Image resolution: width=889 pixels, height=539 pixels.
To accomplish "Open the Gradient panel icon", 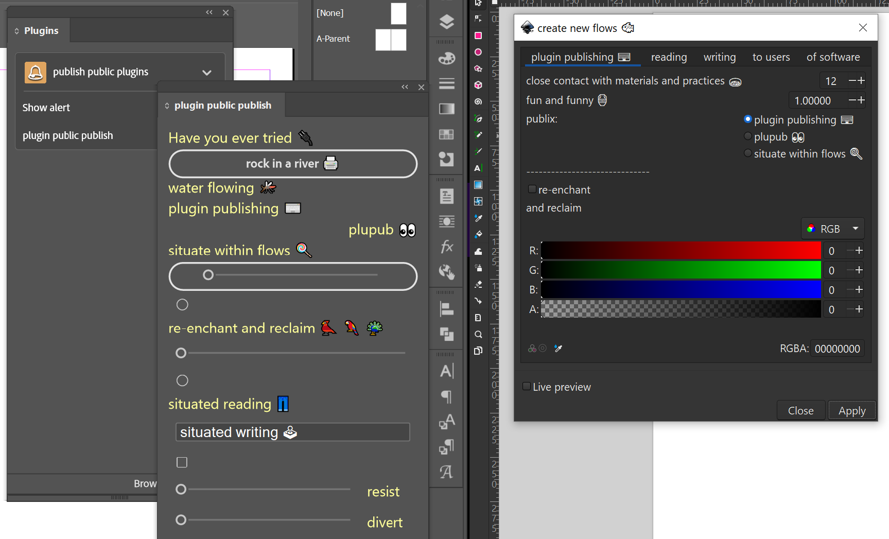I will 446,109.
